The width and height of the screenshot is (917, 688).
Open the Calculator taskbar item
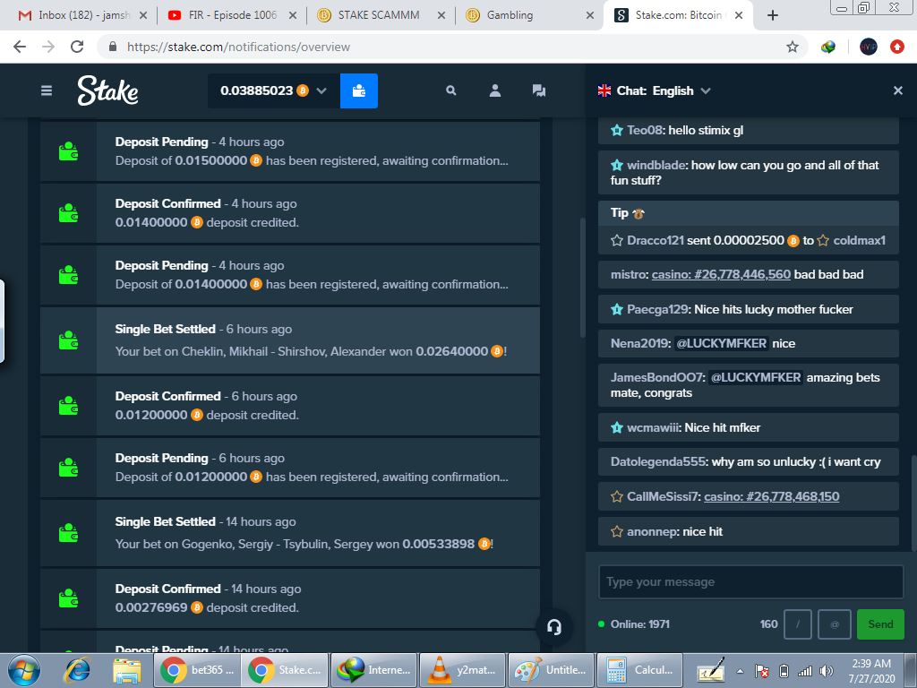[639, 670]
